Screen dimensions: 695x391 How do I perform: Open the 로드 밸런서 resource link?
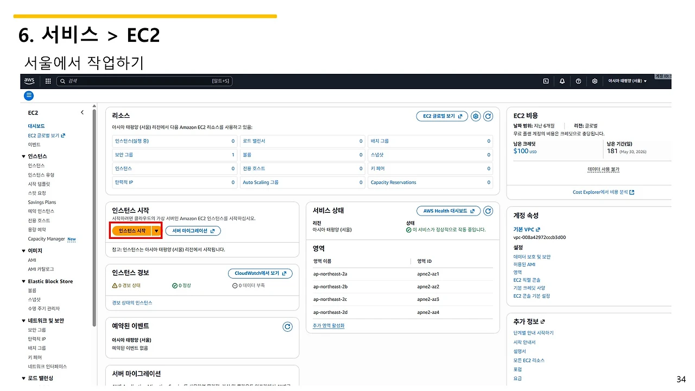click(254, 141)
